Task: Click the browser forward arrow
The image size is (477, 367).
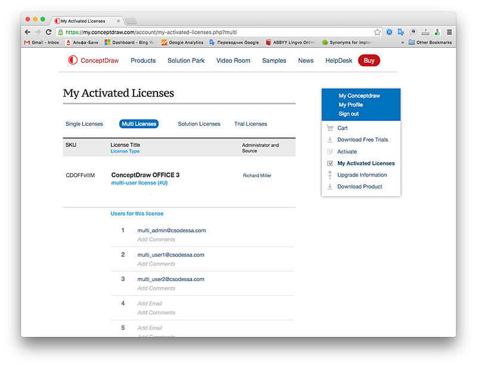Action: 38,32
